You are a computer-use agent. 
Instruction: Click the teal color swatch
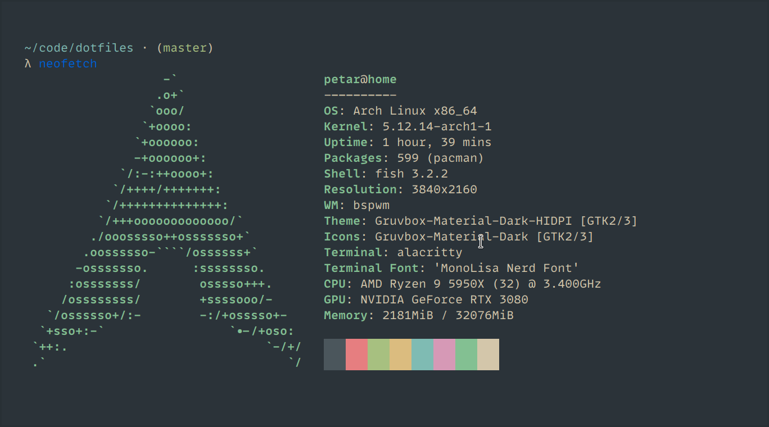422,355
